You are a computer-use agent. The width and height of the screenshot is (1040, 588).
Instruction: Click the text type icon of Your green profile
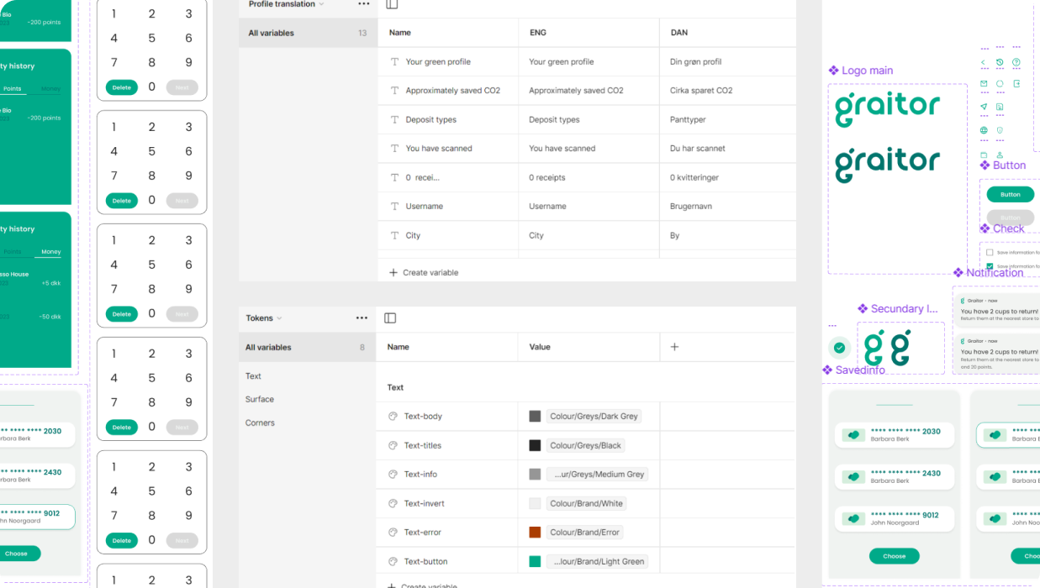click(394, 61)
